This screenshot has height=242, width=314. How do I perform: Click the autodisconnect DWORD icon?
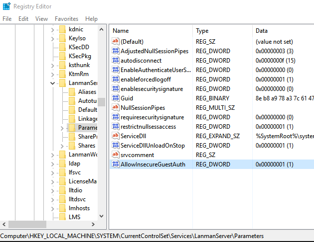click(x=116, y=60)
